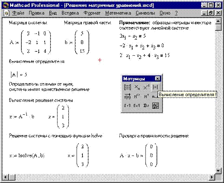
Task: Open the Формат menu
Action: click(92, 13)
